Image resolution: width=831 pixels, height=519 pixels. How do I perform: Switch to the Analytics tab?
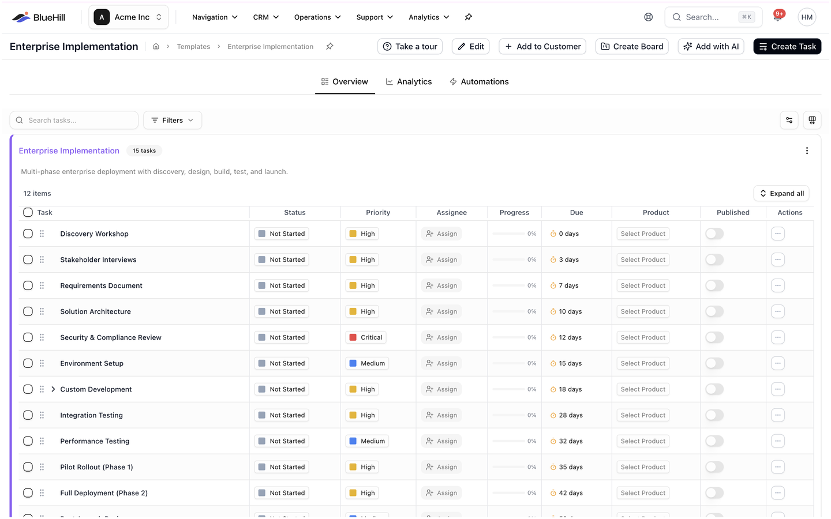pyautogui.click(x=409, y=82)
